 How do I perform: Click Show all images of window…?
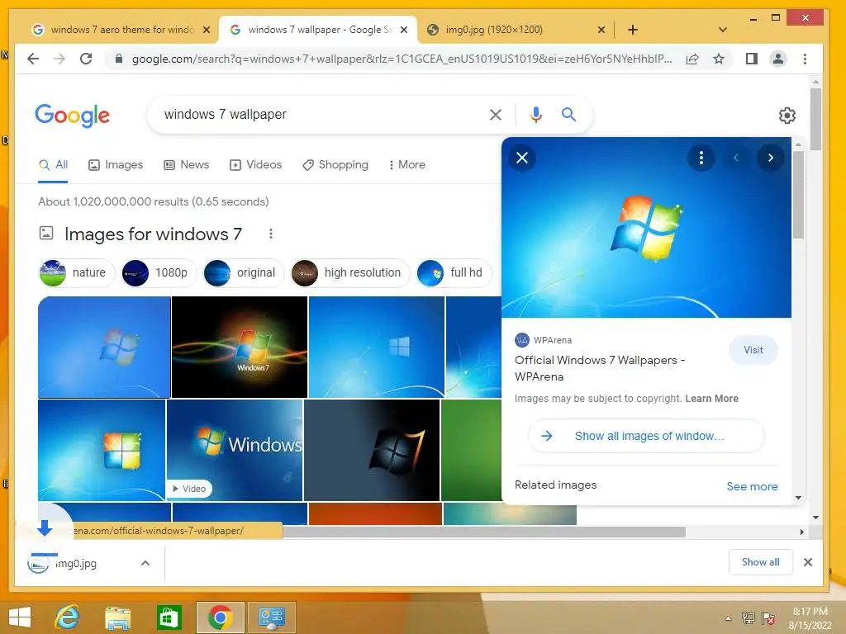tap(646, 436)
